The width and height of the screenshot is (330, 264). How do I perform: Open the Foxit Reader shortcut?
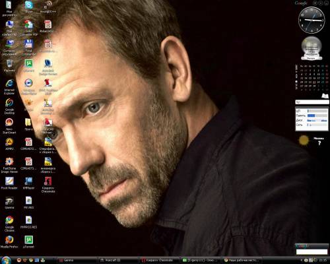point(9,183)
